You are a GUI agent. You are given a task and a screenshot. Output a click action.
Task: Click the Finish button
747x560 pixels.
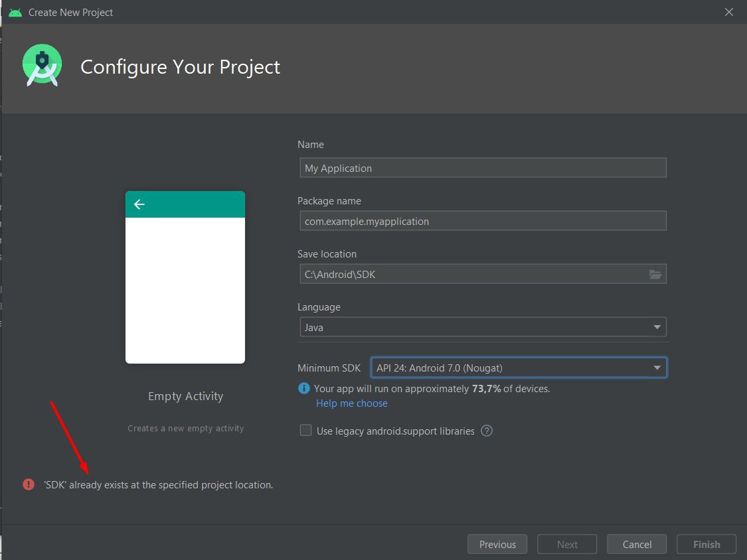706,544
